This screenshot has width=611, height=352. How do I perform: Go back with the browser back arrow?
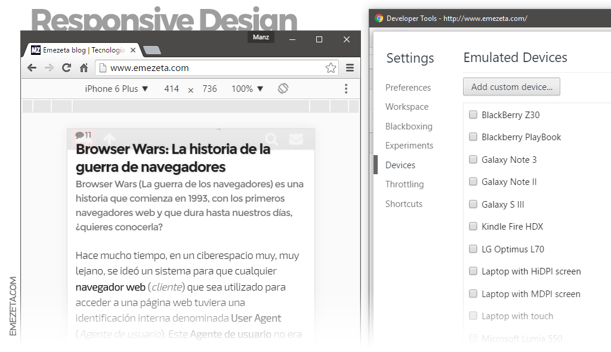tap(32, 68)
